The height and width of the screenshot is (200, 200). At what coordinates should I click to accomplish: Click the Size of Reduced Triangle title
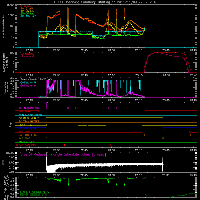63,154
